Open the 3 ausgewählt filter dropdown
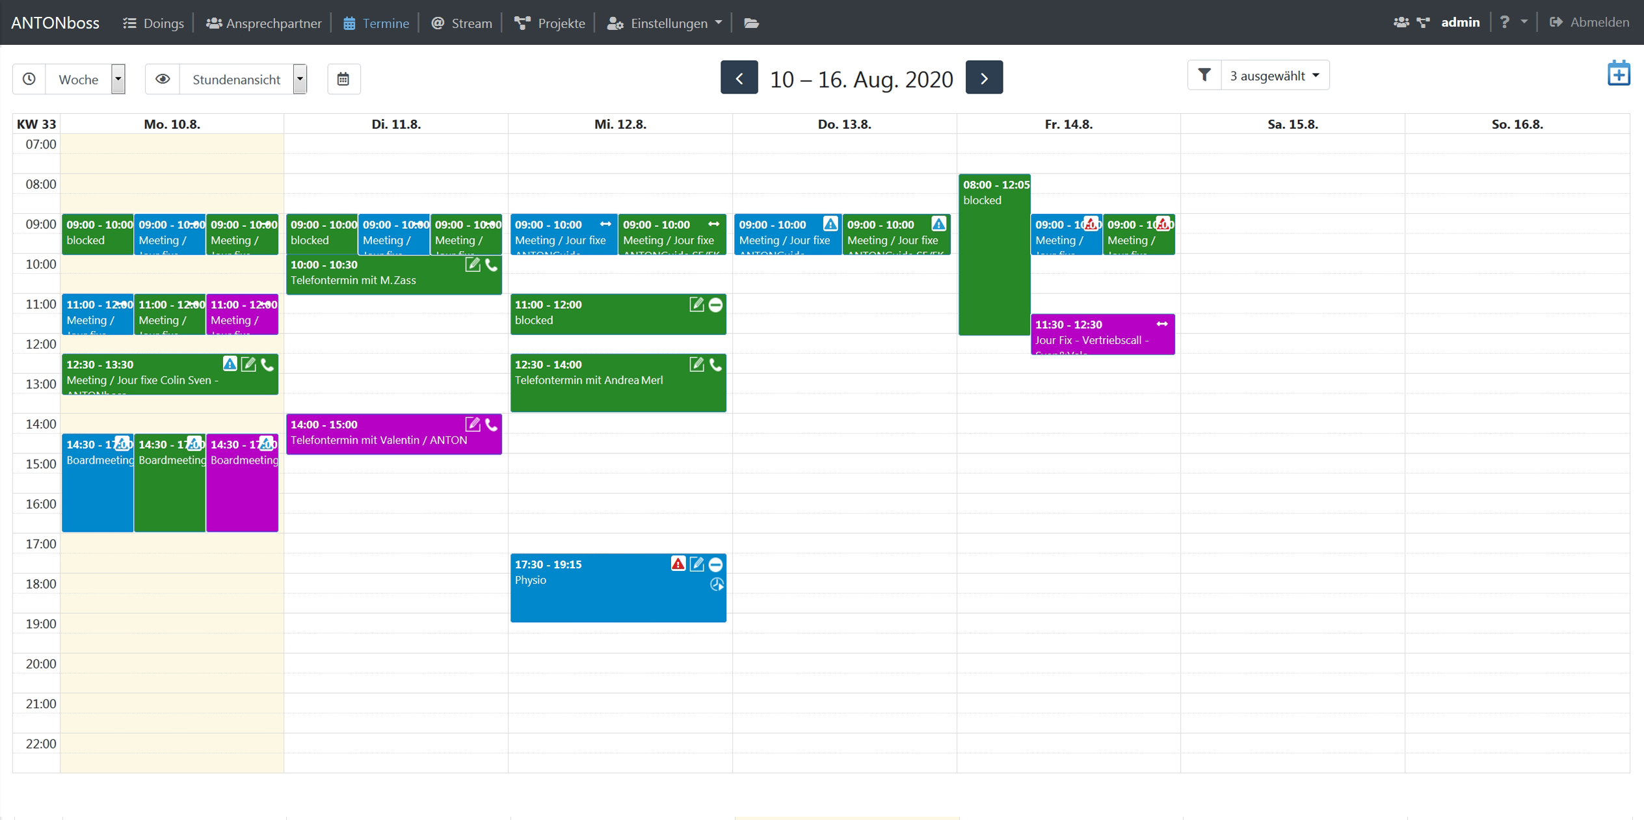 (x=1274, y=76)
